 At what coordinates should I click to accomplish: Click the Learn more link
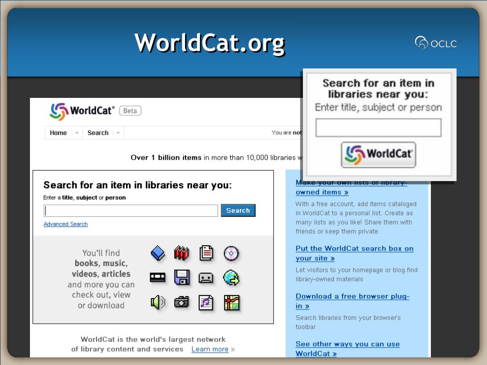coord(210,349)
